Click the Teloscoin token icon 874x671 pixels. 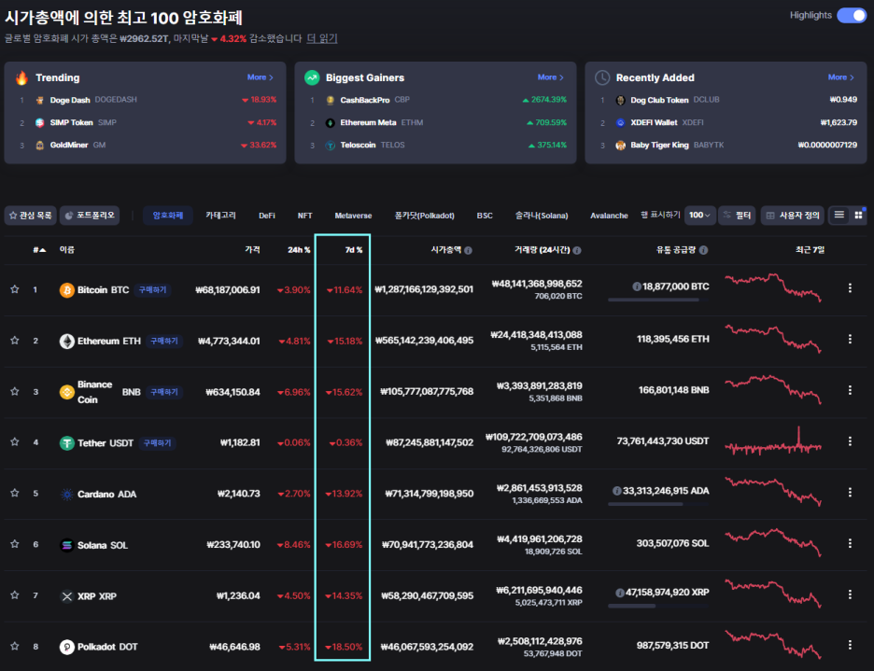coord(330,146)
